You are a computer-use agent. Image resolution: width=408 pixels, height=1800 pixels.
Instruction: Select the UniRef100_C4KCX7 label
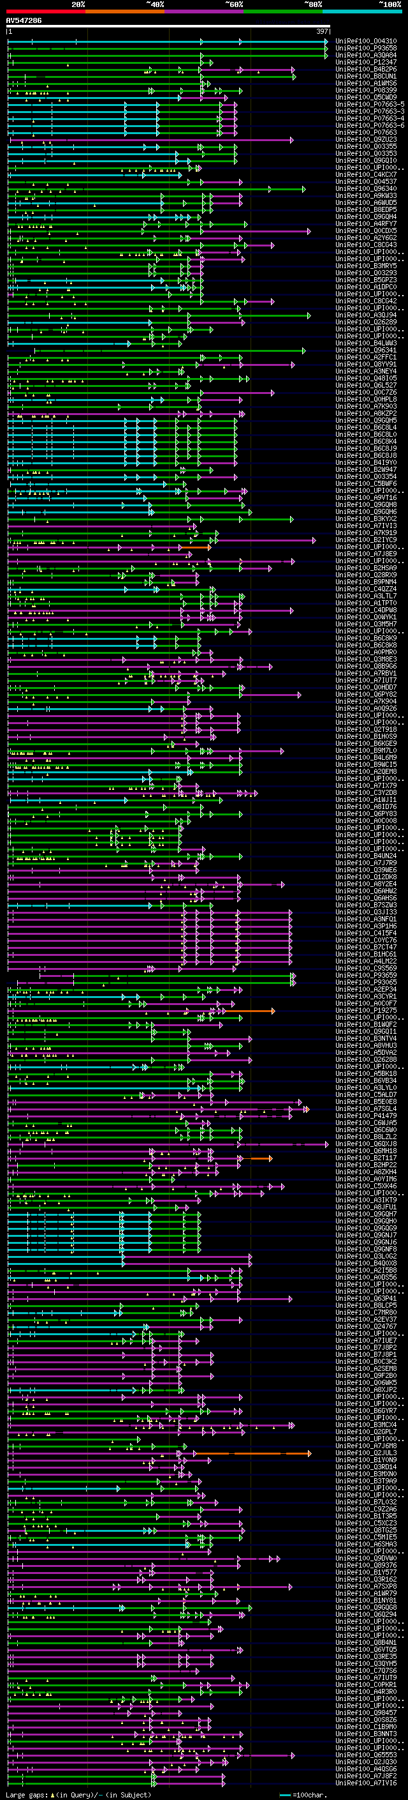pyautogui.click(x=366, y=175)
